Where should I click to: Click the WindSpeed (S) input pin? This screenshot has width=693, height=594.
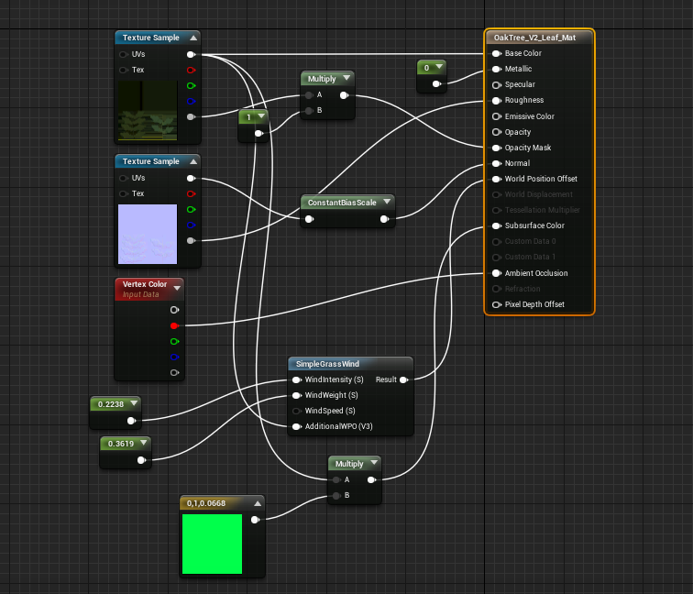(x=297, y=411)
